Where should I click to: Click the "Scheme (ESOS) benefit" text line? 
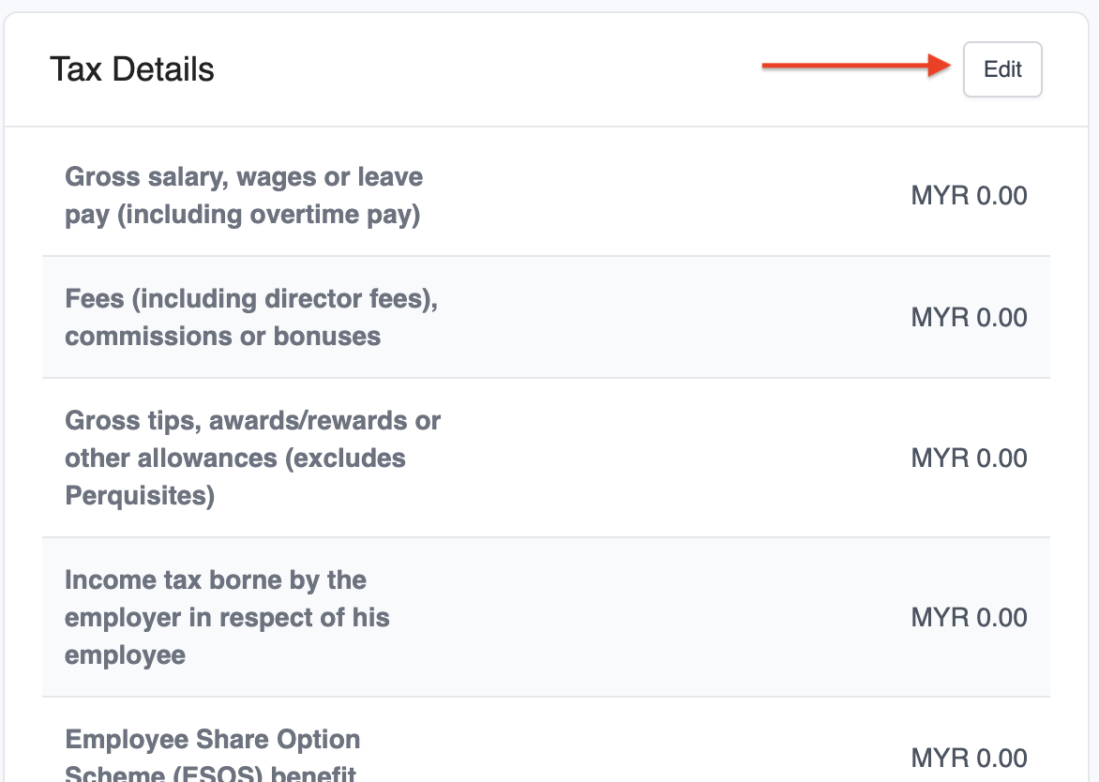pos(211,773)
